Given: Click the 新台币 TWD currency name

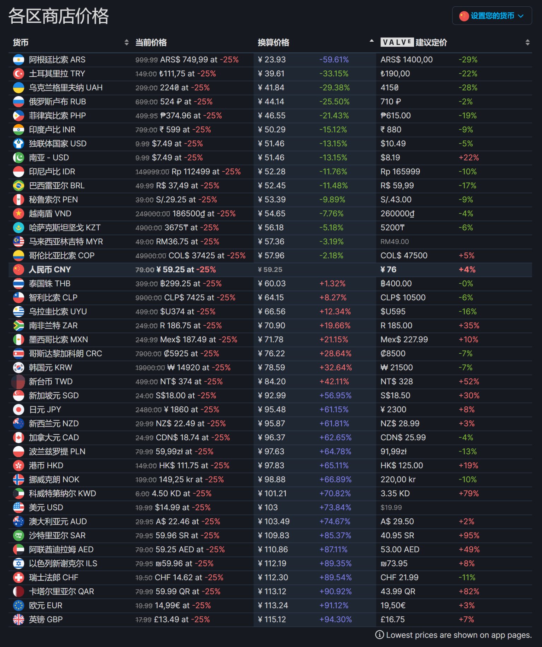Looking at the screenshot, I should click(51, 382).
